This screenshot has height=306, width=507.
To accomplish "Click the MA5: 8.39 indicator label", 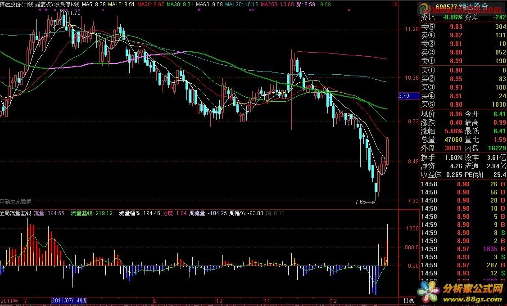I will [94, 4].
